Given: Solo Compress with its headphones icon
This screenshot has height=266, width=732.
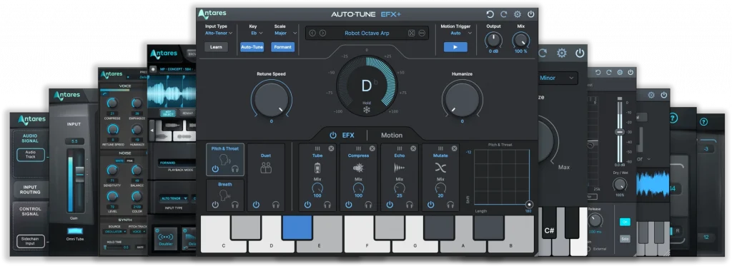Looking at the screenshot, I should 368,205.
